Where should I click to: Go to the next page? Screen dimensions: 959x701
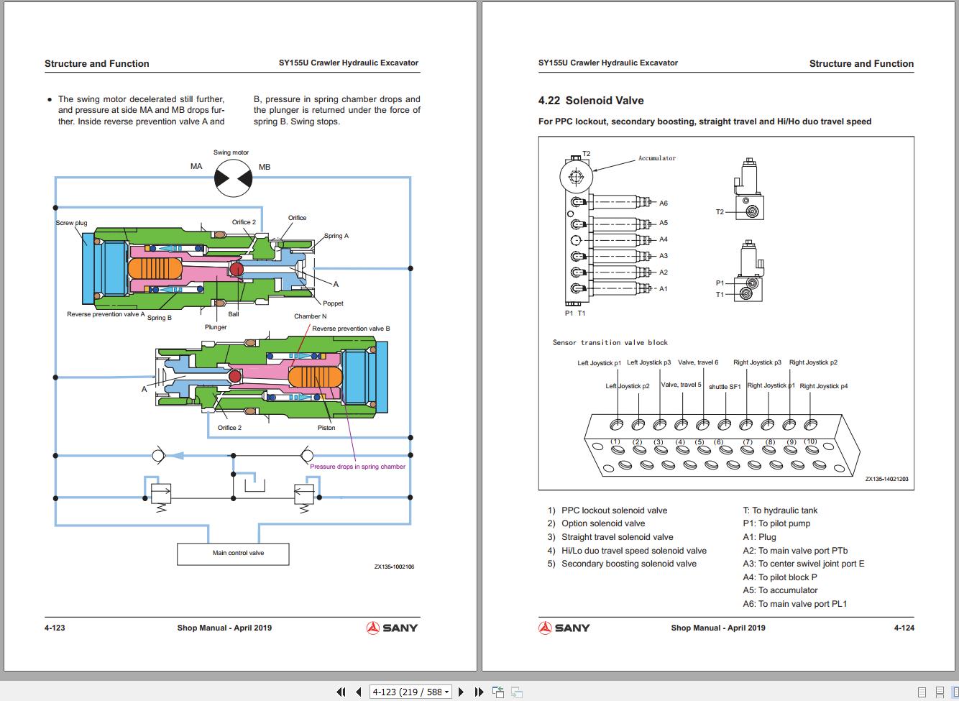(462, 692)
